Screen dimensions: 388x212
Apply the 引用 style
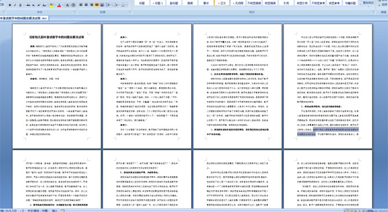pyautogui.click(x=286, y=3)
